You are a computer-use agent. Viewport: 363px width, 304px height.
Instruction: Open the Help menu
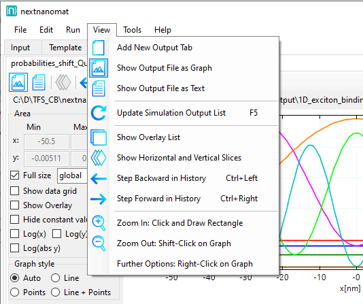[x=162, y=30]
